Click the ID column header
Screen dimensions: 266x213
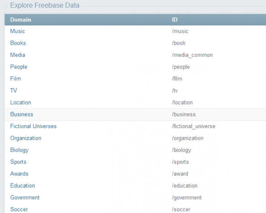point(174,20)
